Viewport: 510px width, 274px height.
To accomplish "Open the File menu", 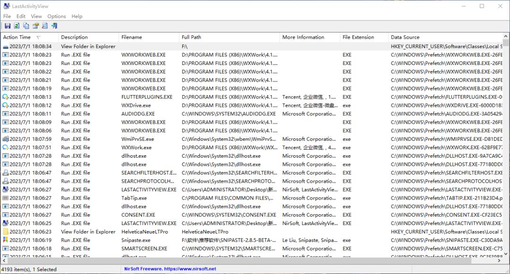I will (7, 16).
